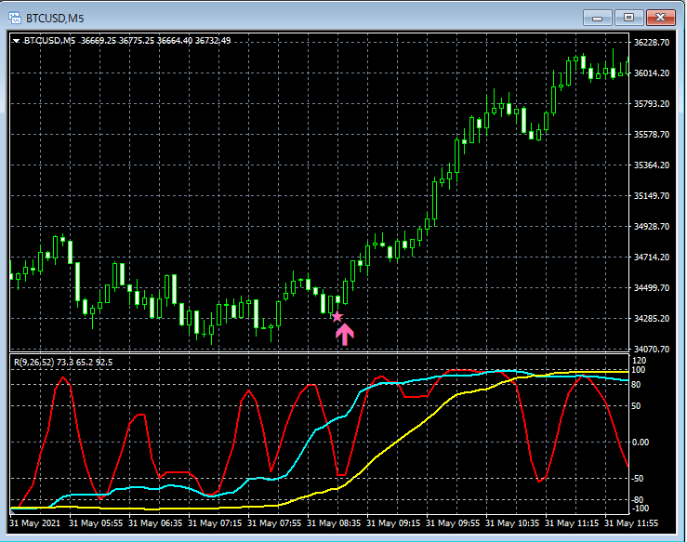Viewport: 687px width, 542px height.
Task: Click the time label 31 May 08:35
Action: (334, 523)
